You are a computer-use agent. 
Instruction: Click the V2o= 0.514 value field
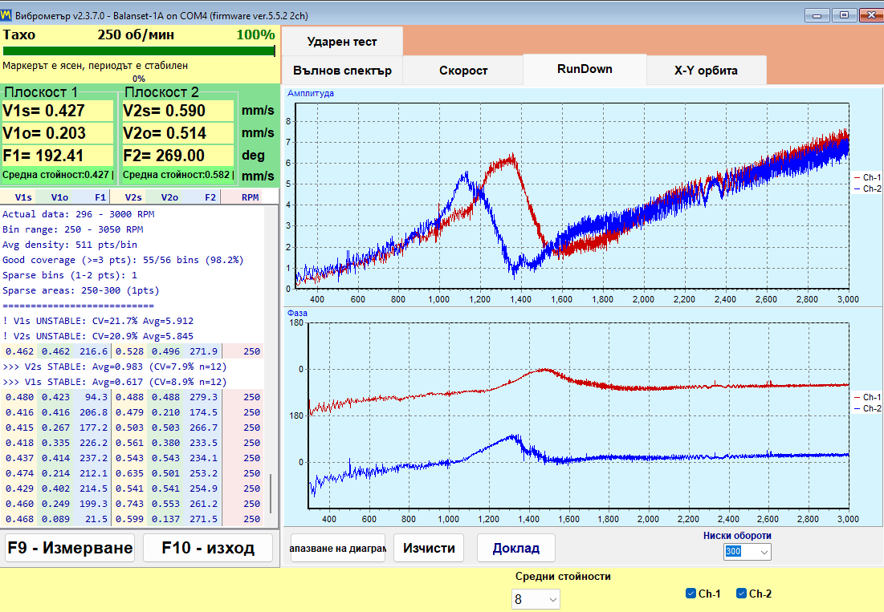177,133
